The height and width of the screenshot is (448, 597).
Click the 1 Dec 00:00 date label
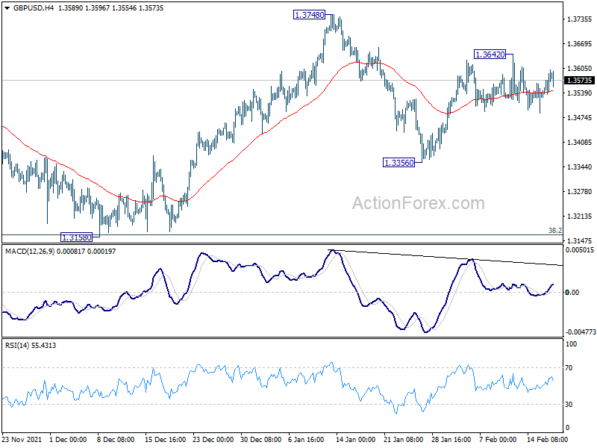click(x=68, y=439)
